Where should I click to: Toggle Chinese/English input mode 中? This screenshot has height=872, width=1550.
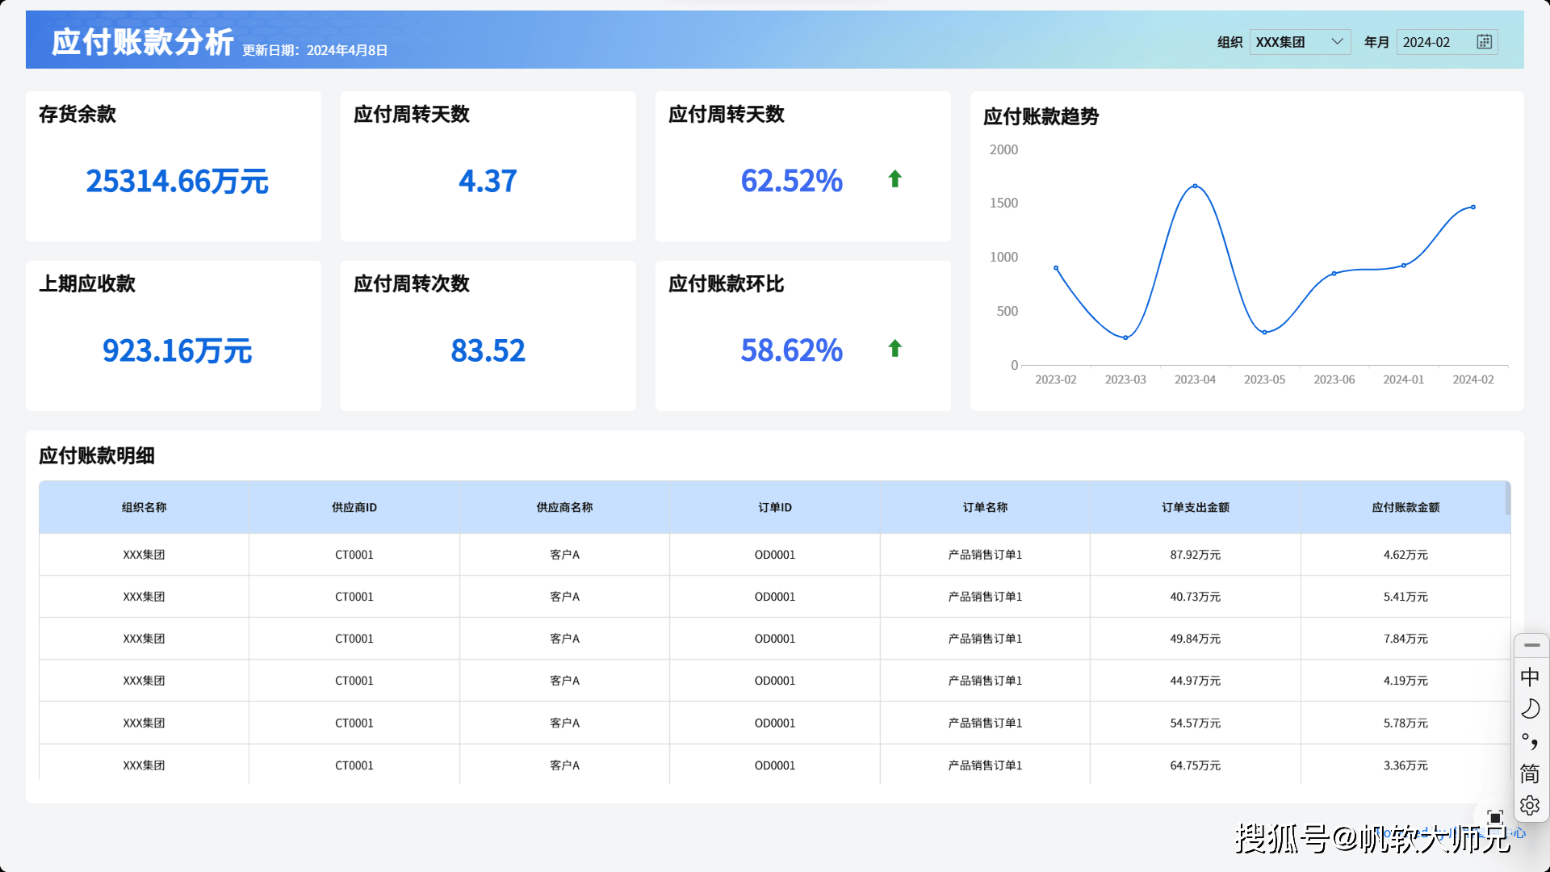(x=1530, y=677)
